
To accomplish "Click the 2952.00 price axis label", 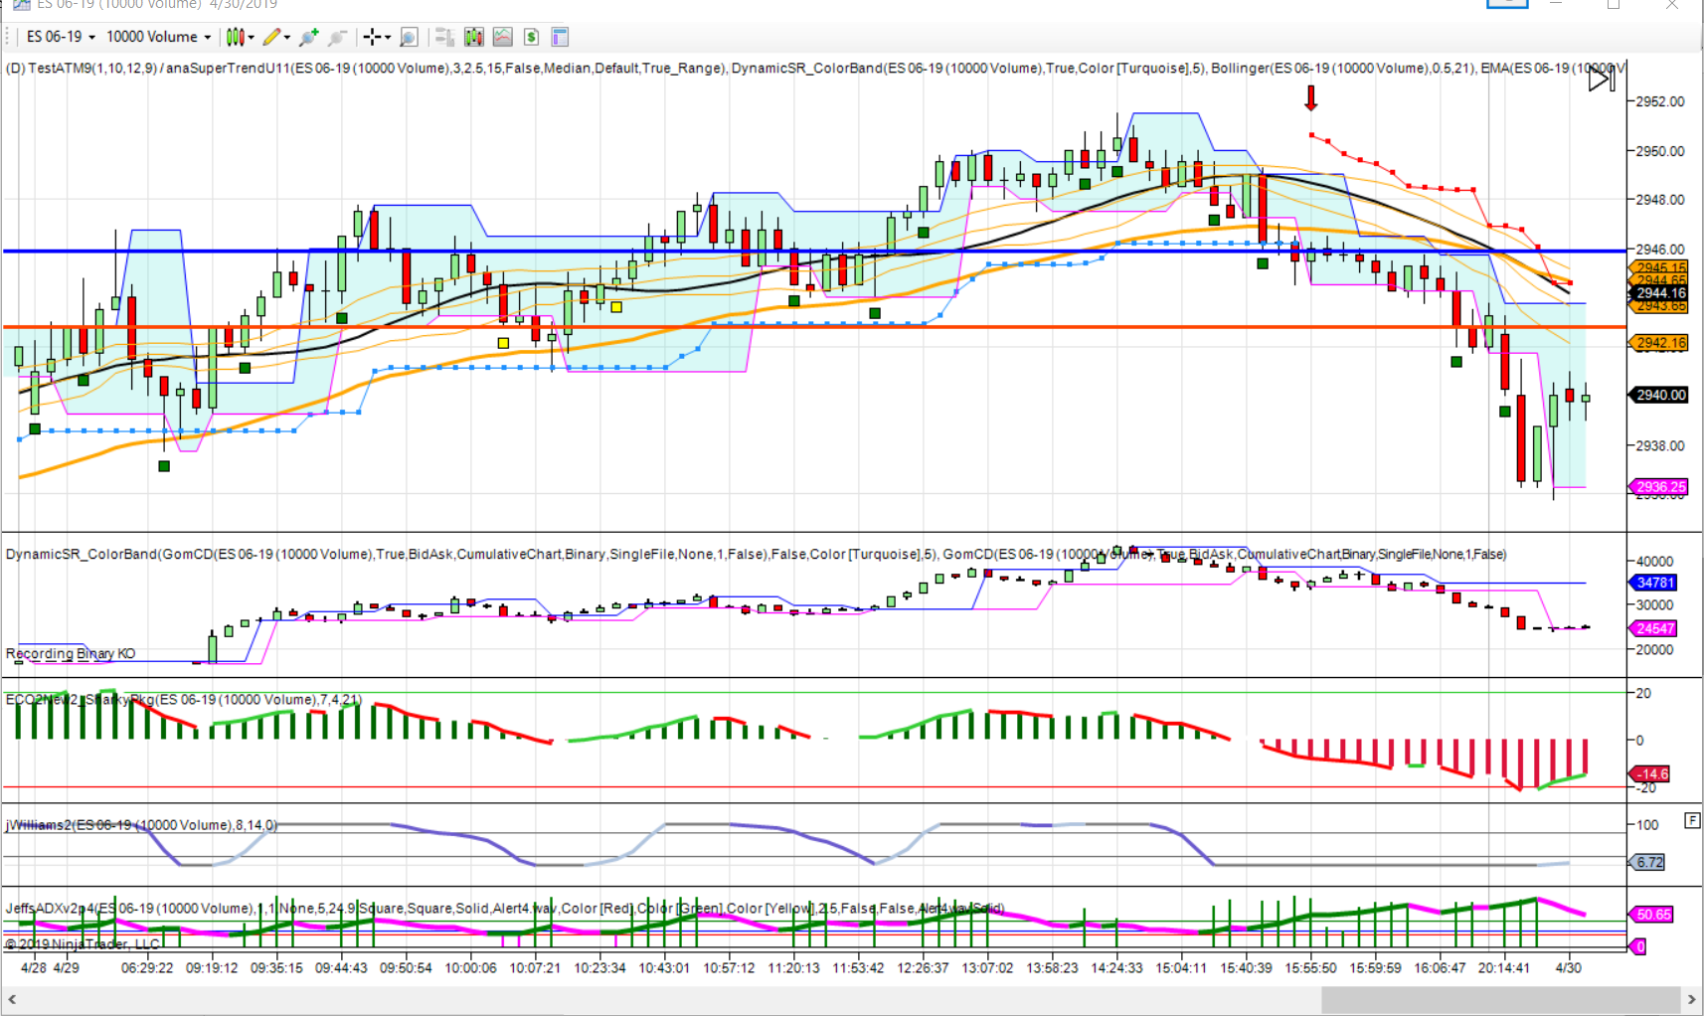I will [x=1660, y=101].
